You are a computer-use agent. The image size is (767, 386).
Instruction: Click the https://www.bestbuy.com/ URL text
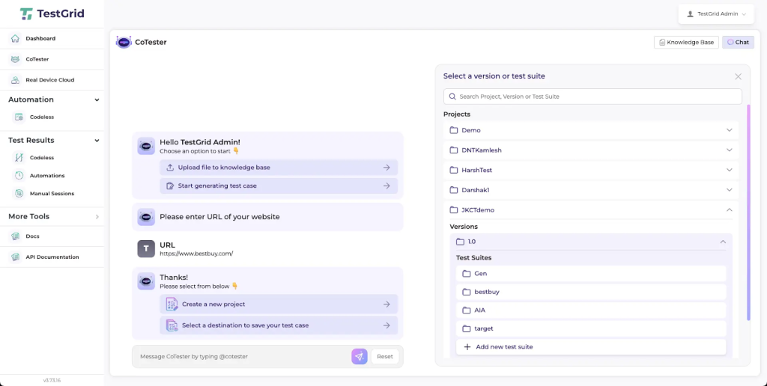point(196,254)
